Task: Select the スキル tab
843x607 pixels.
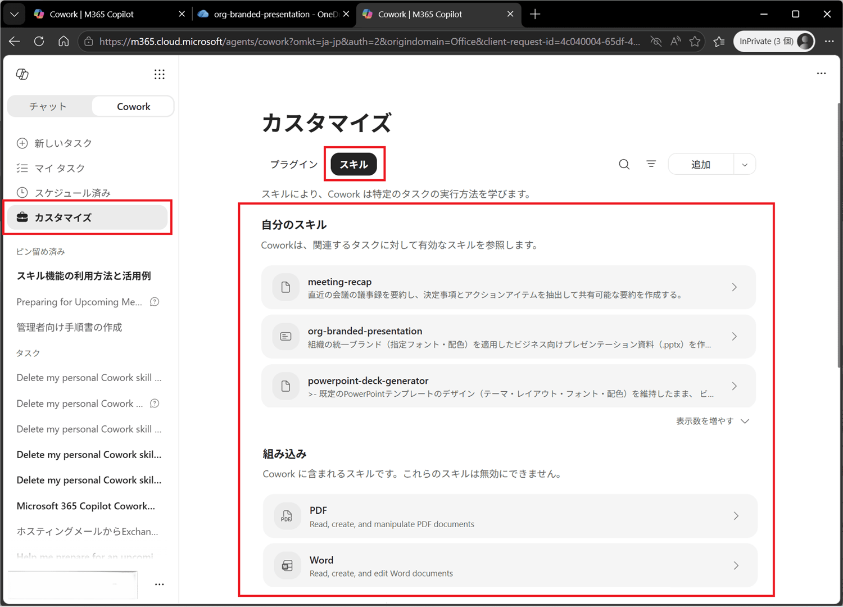Action: coord(353,164)
